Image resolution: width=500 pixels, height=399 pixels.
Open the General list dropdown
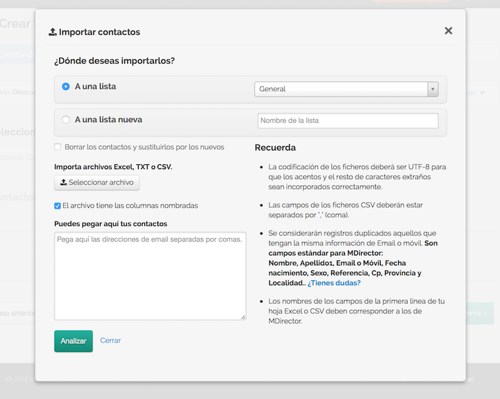coord(346,89)
